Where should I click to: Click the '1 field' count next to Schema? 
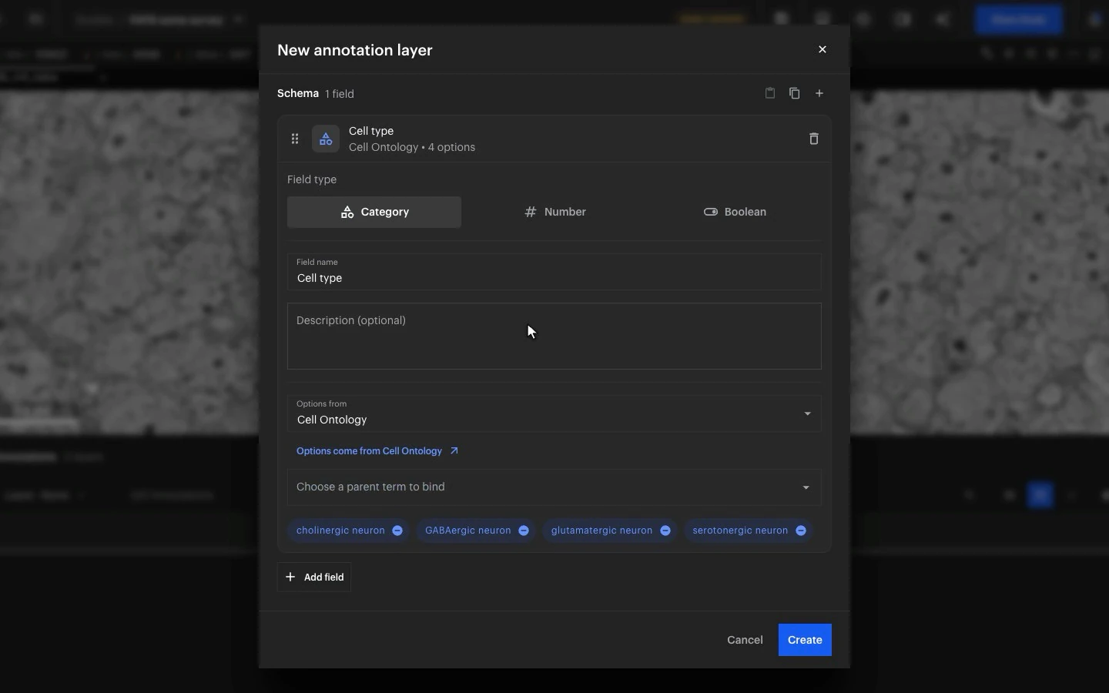pos(340,94)
